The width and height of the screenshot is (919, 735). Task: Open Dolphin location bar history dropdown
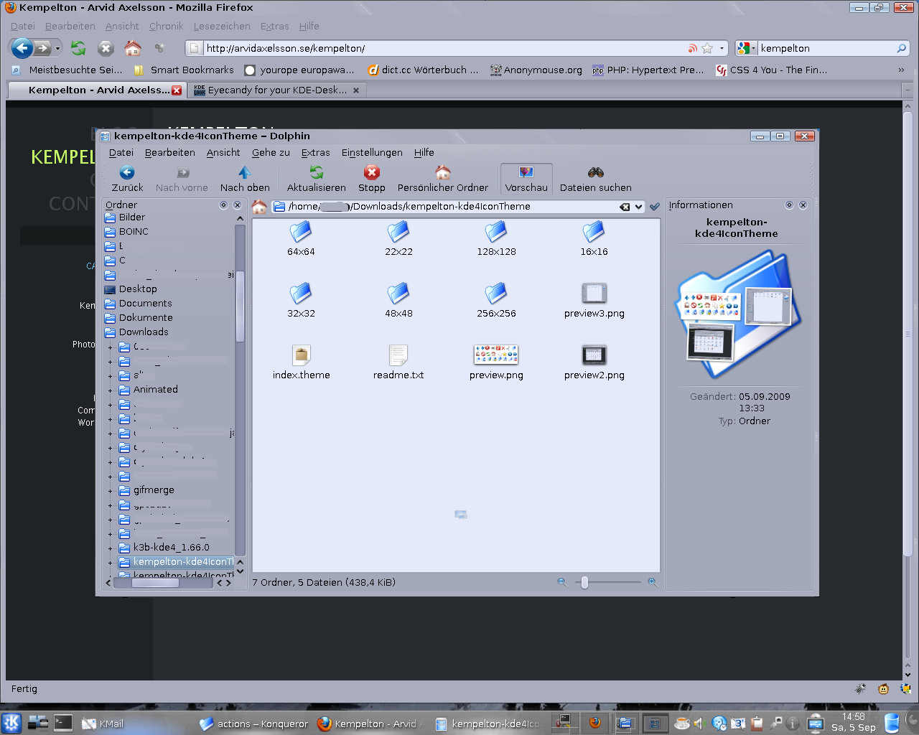638,207
